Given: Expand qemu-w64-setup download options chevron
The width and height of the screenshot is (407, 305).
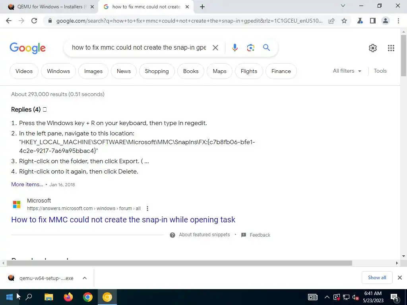Looking at the screenshot, I should tap(85, 278).
